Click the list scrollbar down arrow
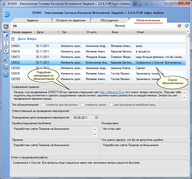192x179 pixels. click(x=188, y=80)
